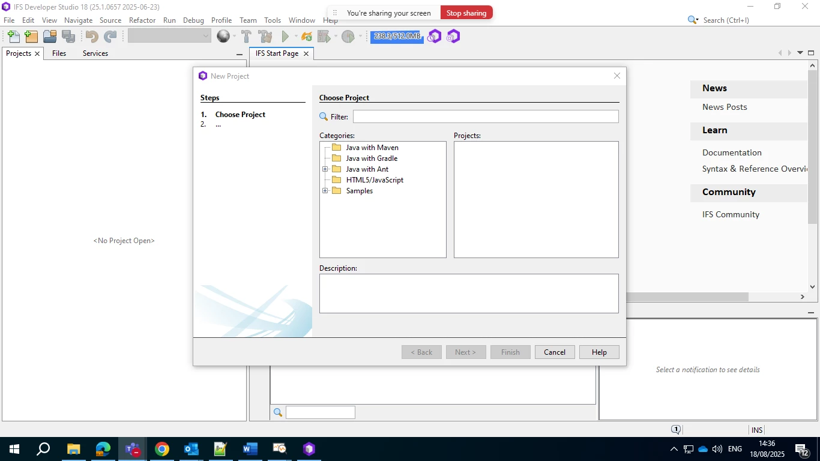This screenshot has height=461, width=820.
Task: Click the Save All toolbar icon
Action: 68,37
